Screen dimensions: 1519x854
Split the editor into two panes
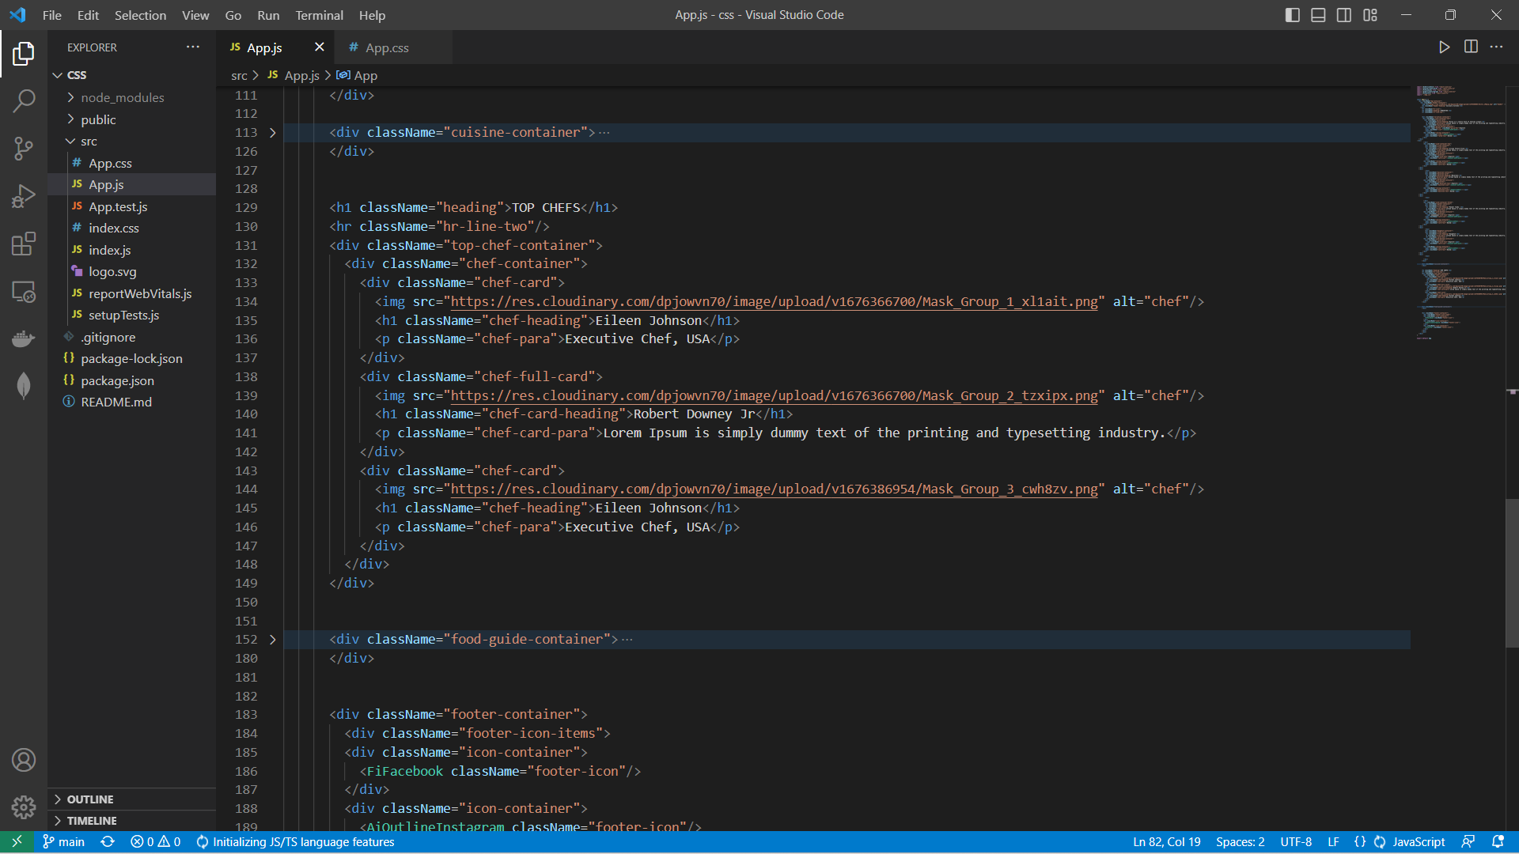(x=1471, y=47)
